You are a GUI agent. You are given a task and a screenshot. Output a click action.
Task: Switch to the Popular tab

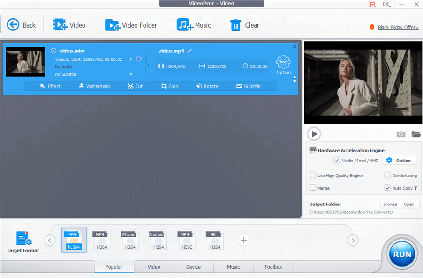[x=114, y=267]
